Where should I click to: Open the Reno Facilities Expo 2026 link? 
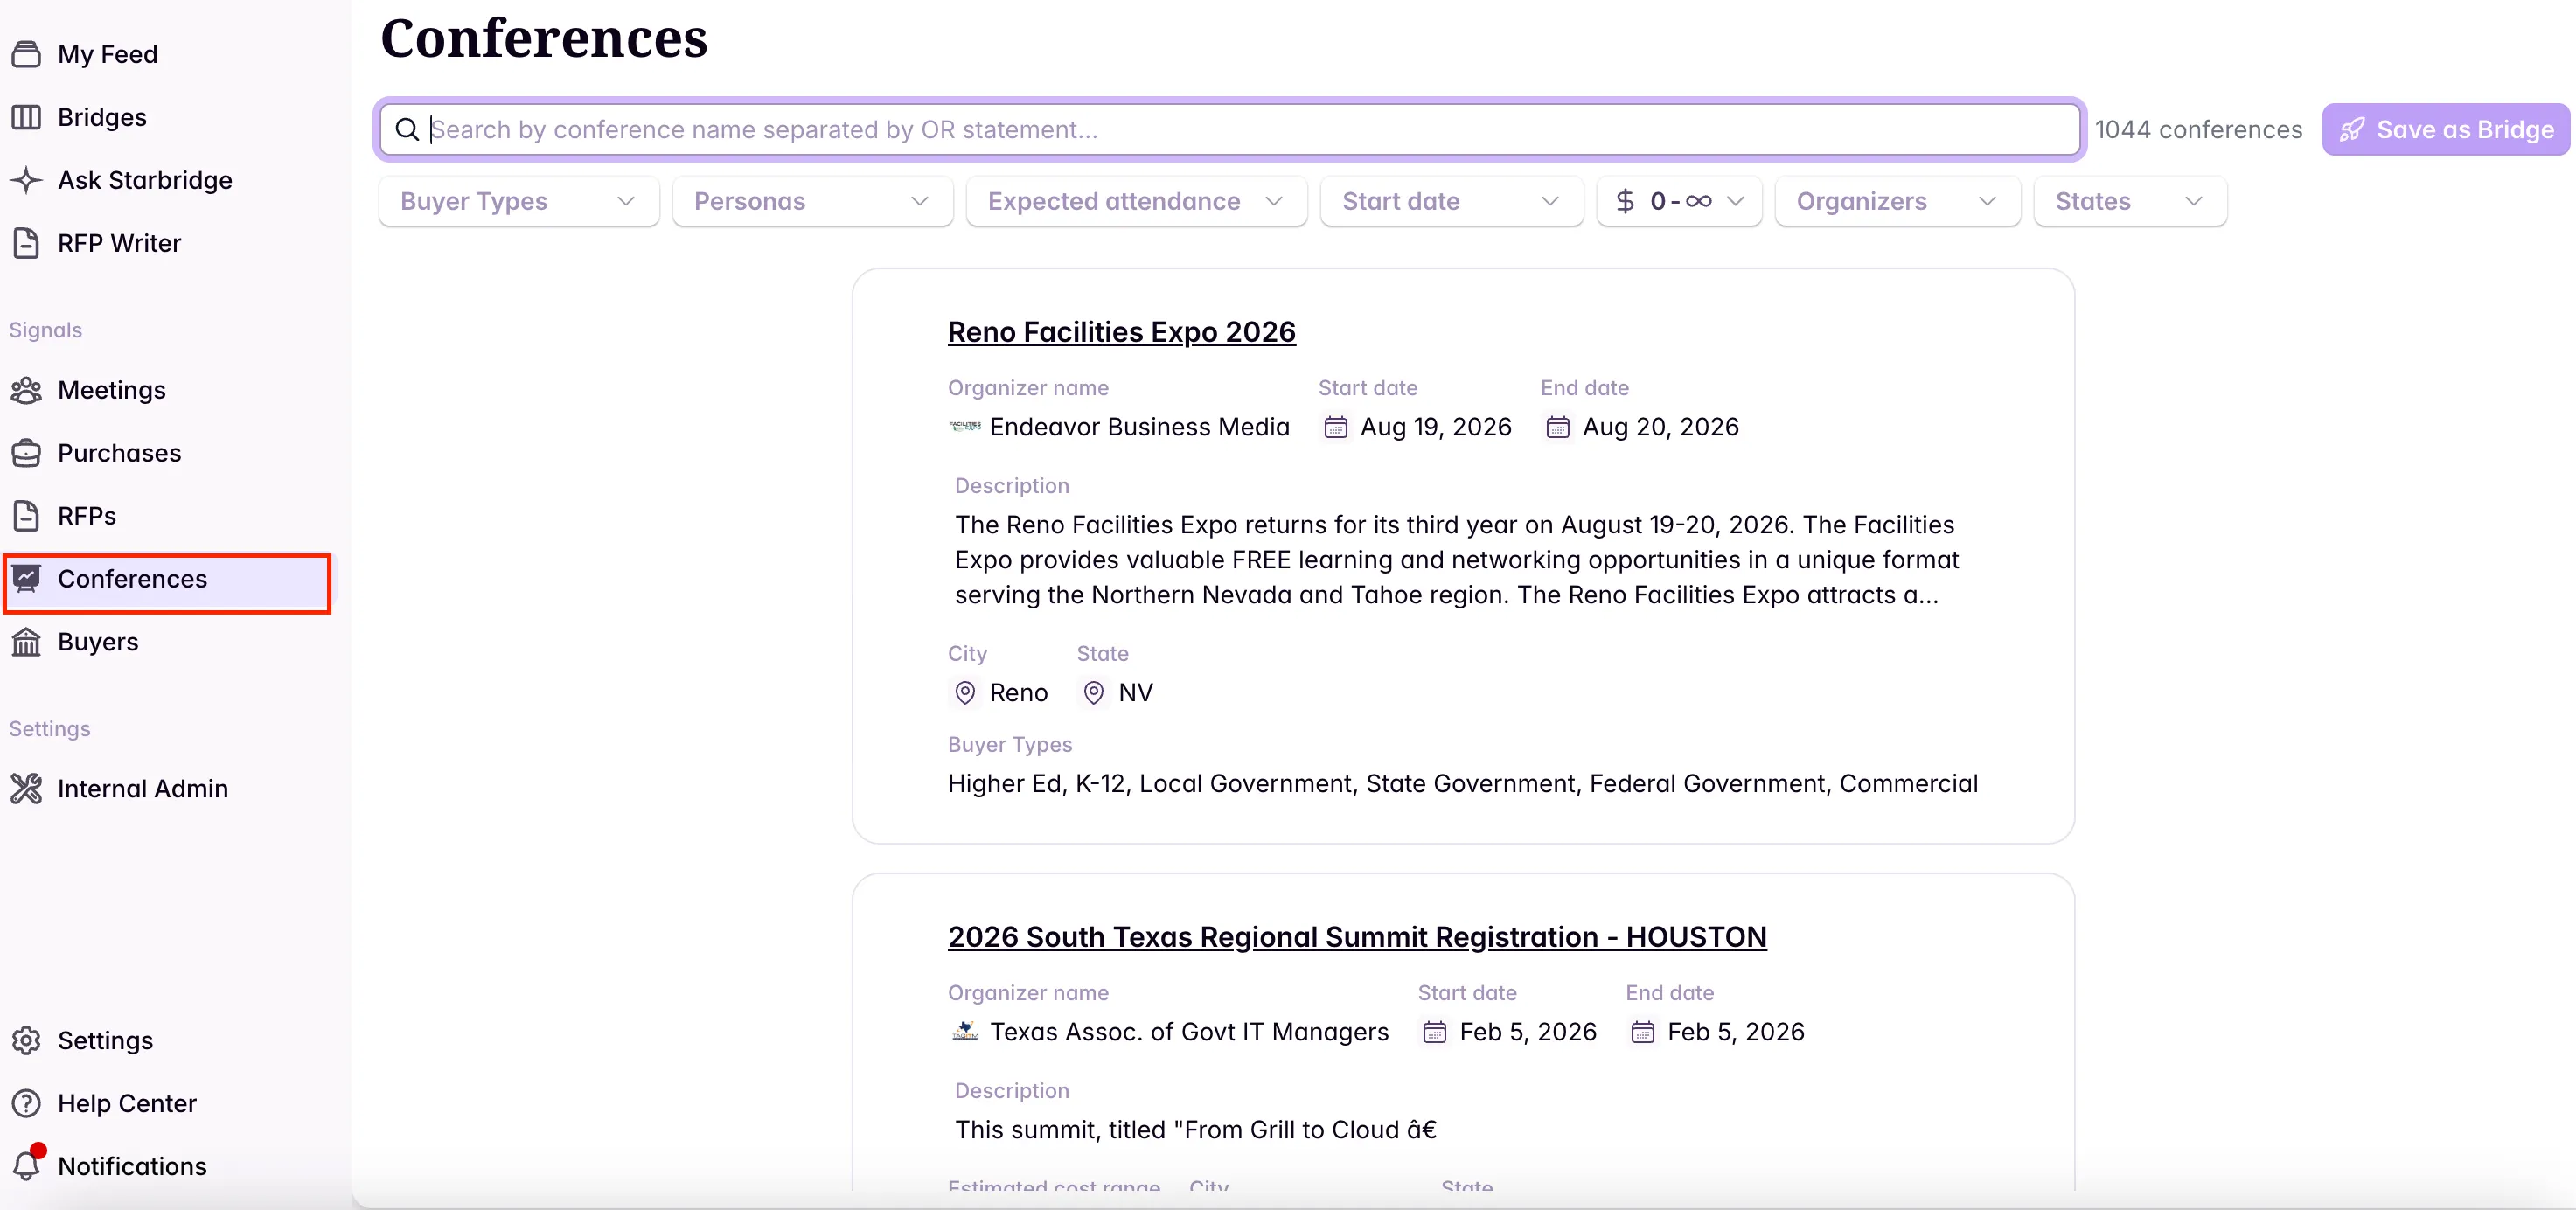(x=1121, y=332)
